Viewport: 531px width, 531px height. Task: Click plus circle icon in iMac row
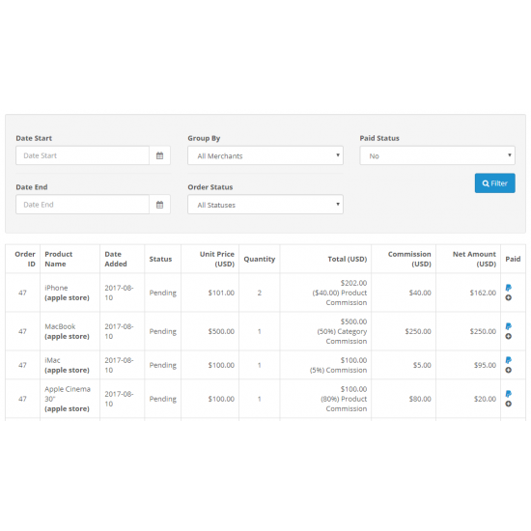508,370
